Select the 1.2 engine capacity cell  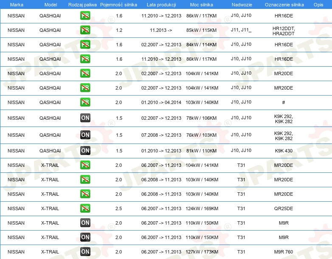(x=119, y=30)
